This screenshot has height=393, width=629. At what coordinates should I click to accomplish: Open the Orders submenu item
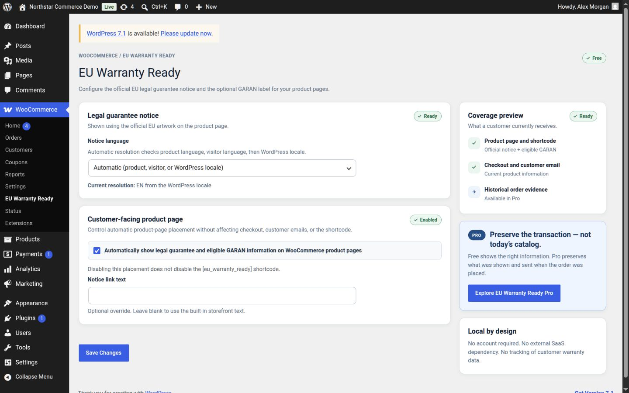(14, 138)
